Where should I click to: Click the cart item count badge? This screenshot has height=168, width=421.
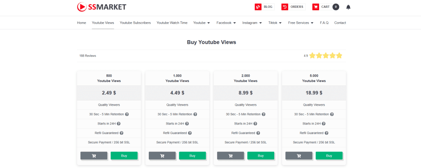tap(335, 7)
